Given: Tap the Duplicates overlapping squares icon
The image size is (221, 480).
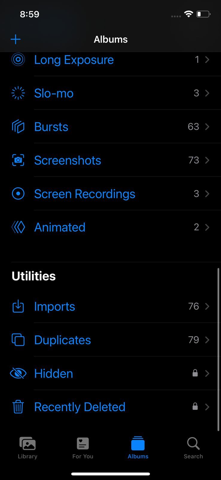Looking at the screenshot, I should click(x=18, y=340).
